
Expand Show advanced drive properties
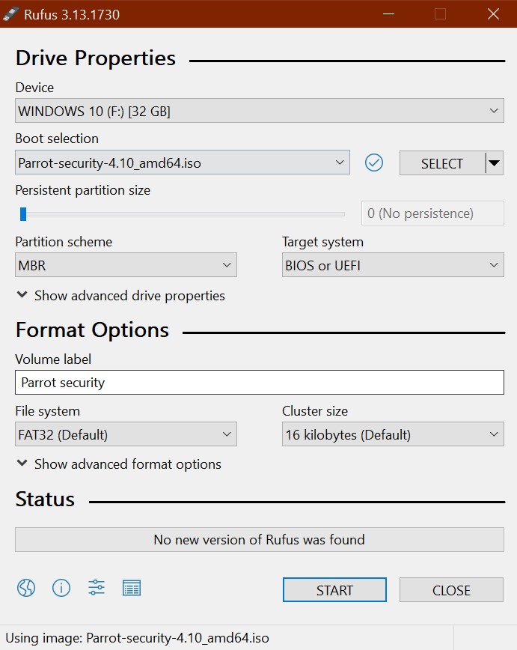point(120,296)
